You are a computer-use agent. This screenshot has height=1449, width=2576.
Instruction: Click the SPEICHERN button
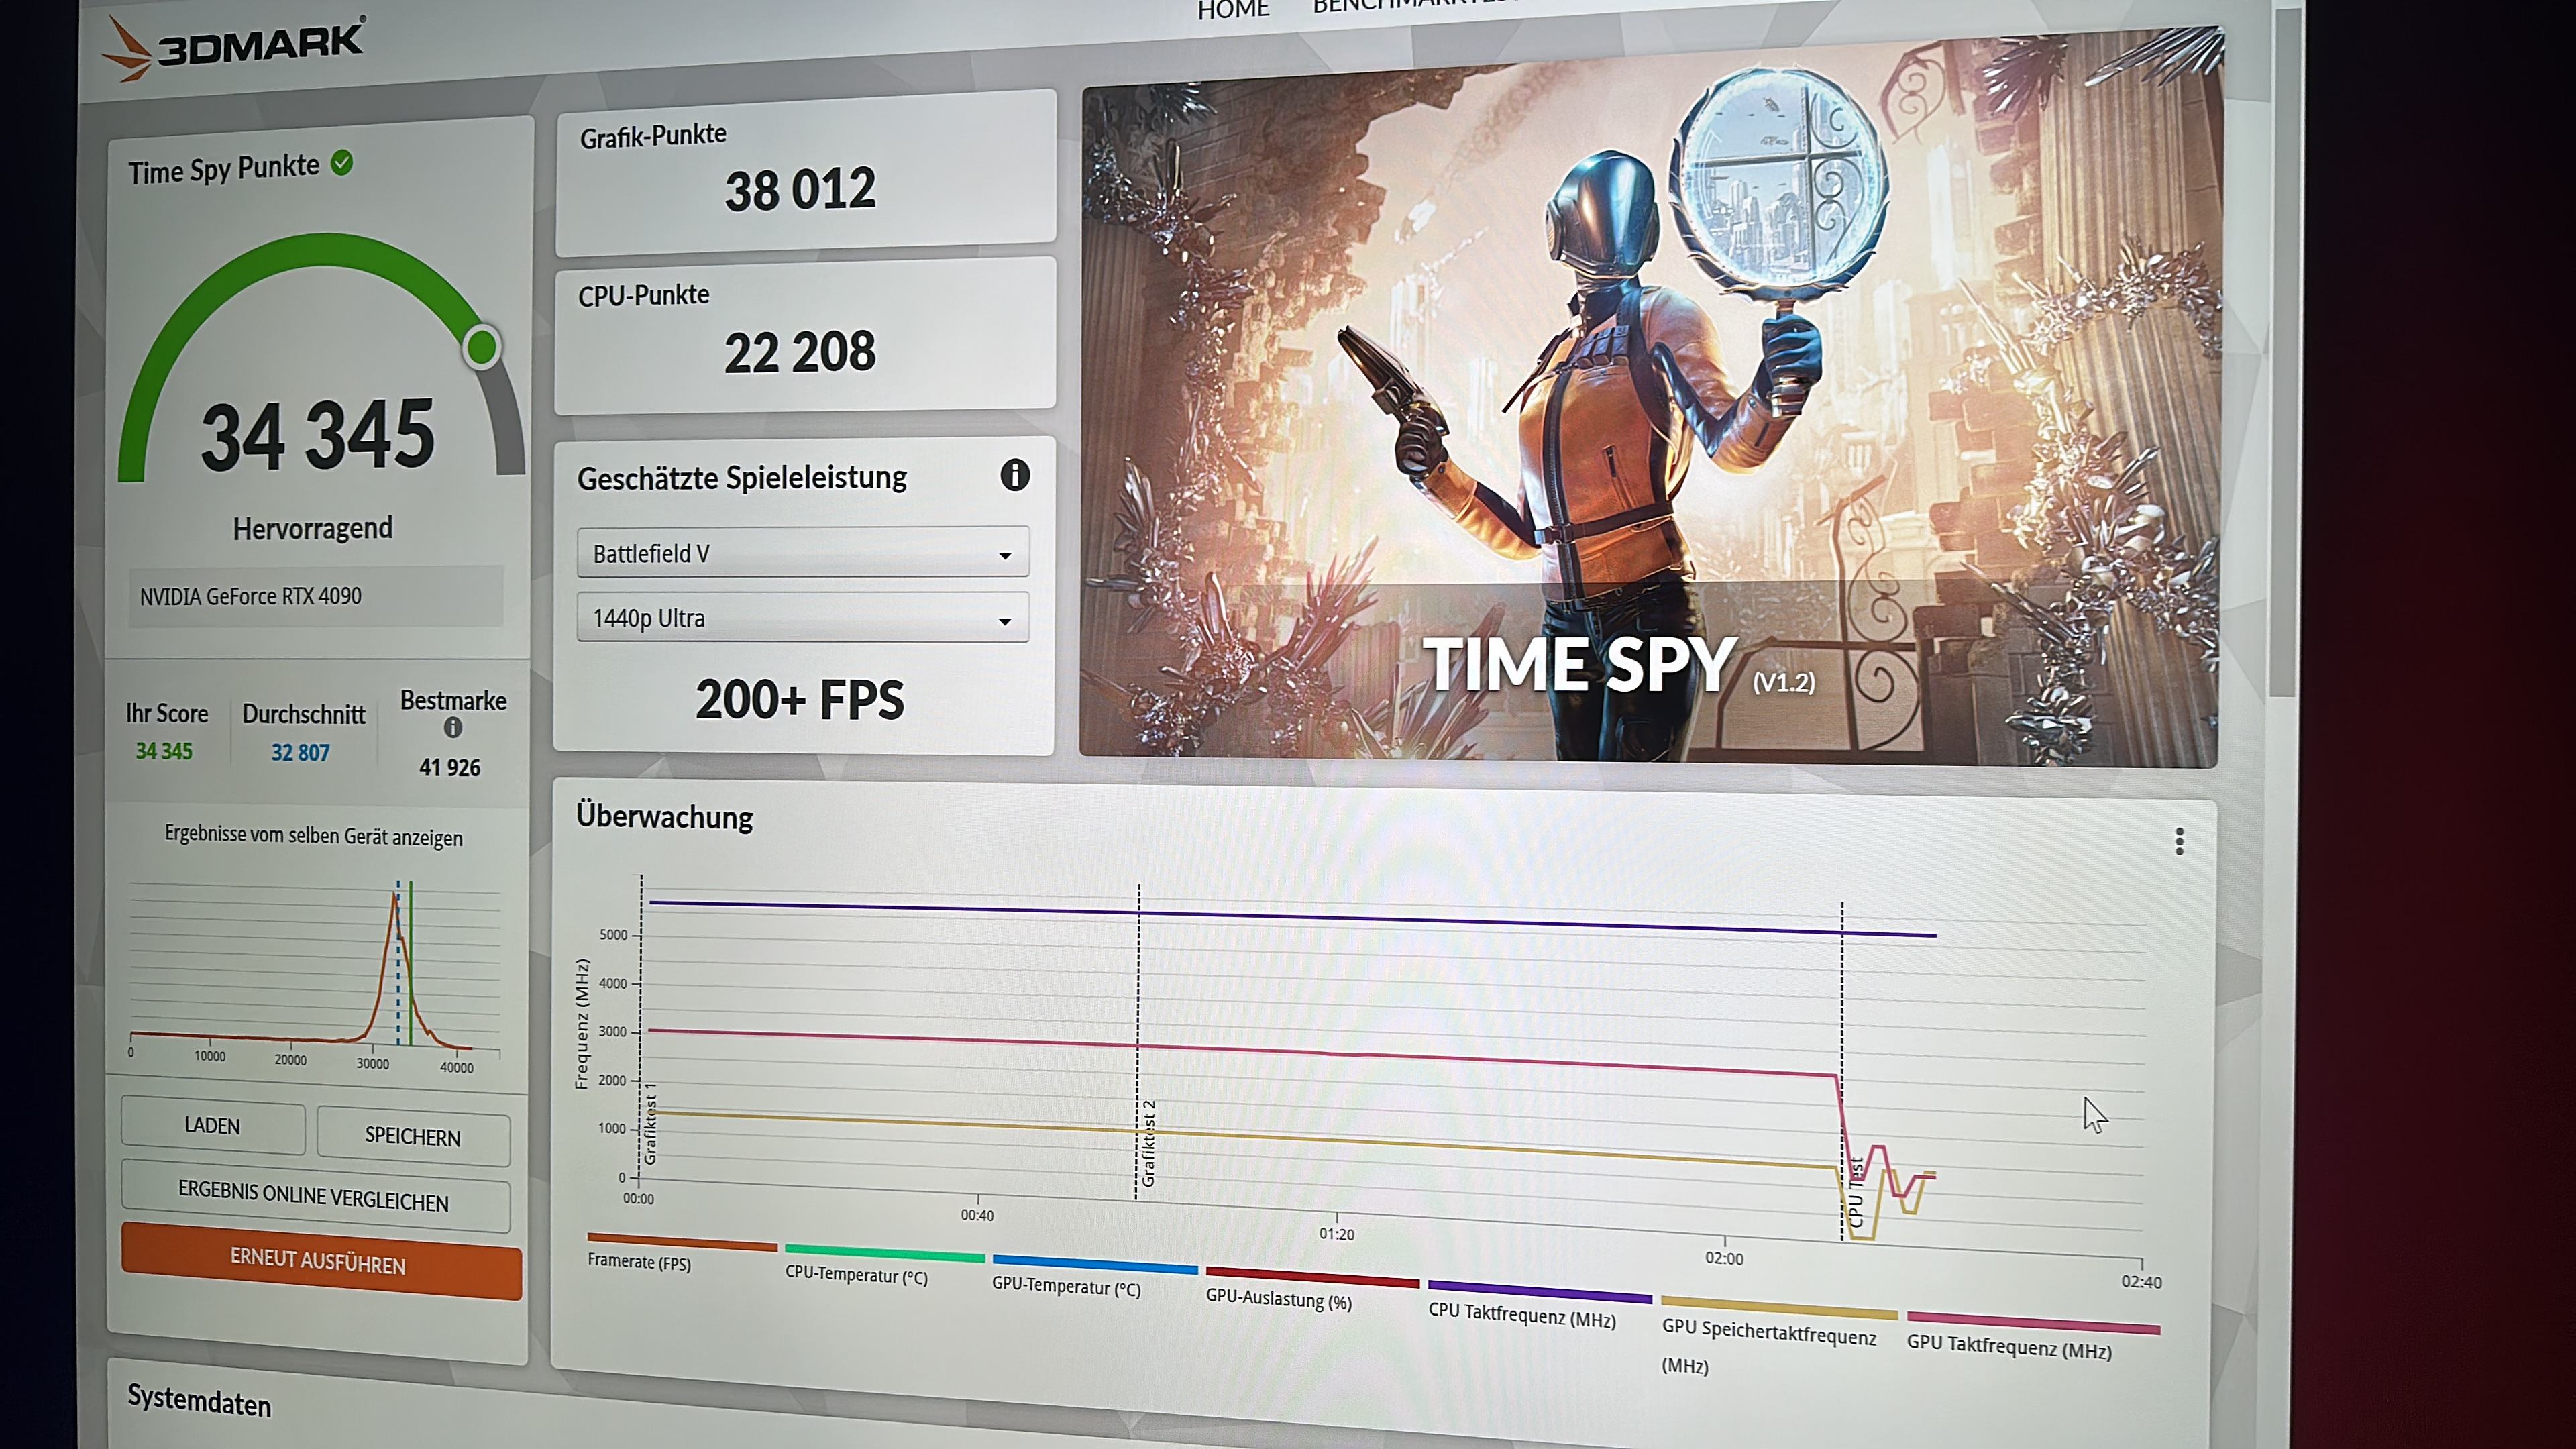413,1136
